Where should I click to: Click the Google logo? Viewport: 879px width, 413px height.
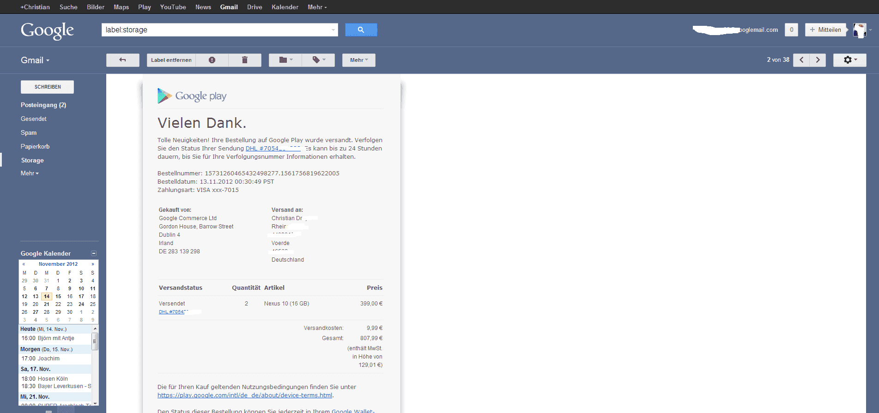pos(47,30)
